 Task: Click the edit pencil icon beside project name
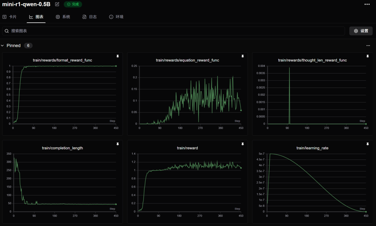click(x=57, y=4)
